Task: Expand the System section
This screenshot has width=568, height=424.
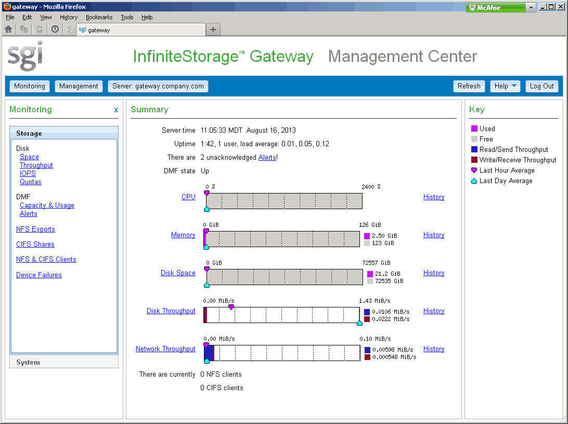Action: point(64,362)
